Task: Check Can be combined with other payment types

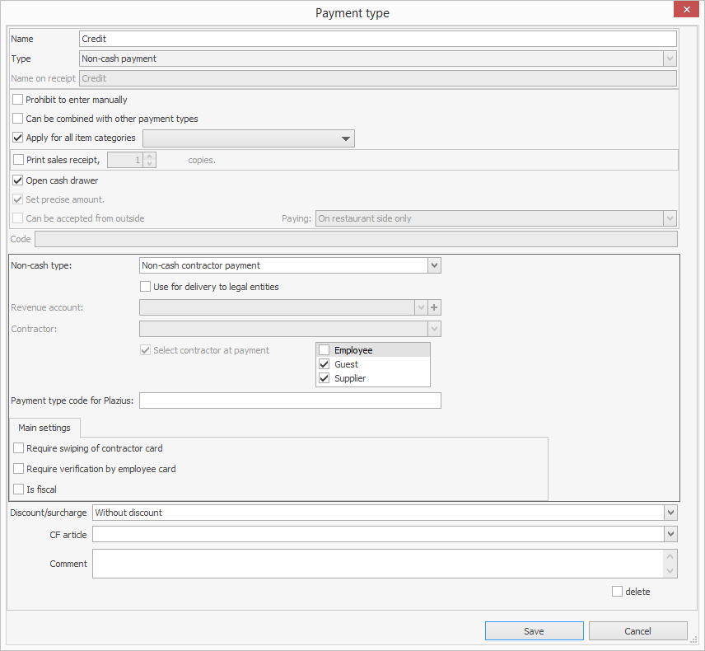Action: pos(18,119)
